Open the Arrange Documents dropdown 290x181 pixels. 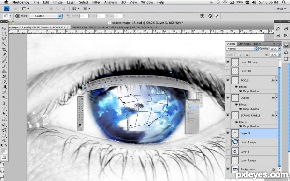76,9
